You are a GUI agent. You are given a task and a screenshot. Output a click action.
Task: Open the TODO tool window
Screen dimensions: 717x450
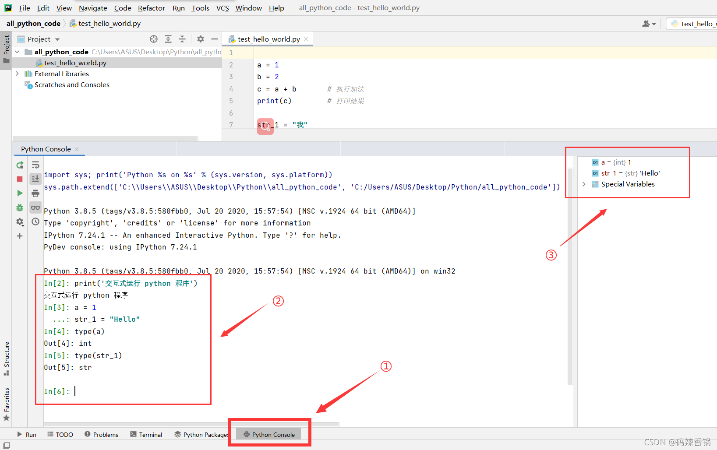coord(60,434)
